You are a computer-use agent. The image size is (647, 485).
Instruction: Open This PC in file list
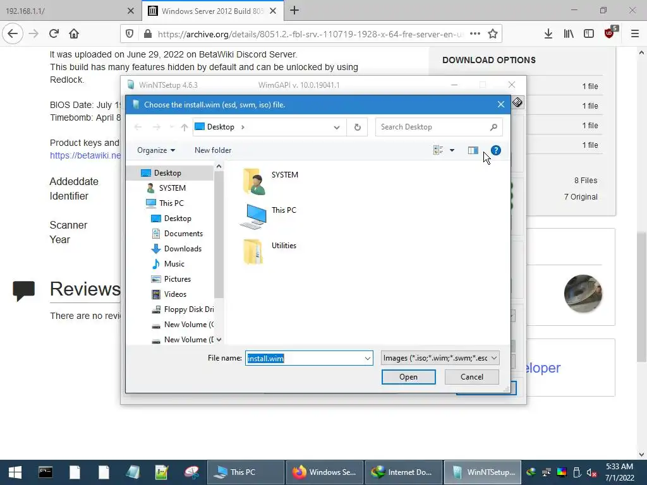(268, 216)
